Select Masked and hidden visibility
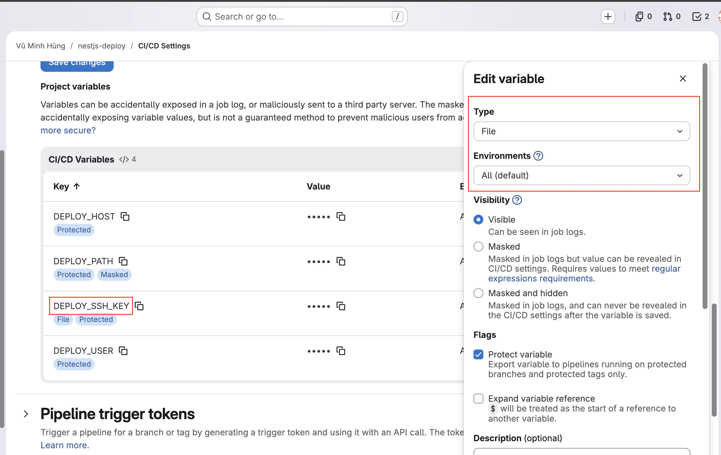 pos(478,293)
